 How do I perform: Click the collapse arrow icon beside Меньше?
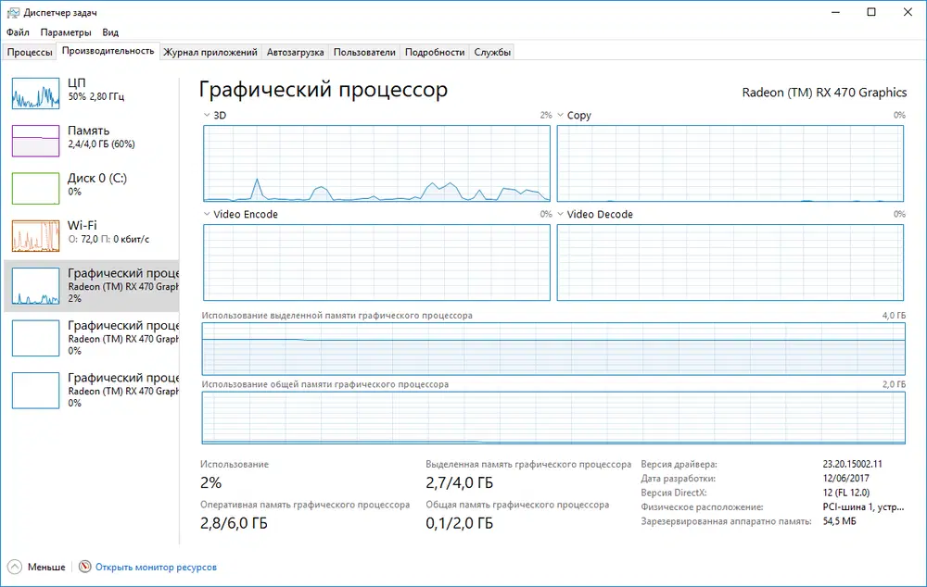click(15, 567)
